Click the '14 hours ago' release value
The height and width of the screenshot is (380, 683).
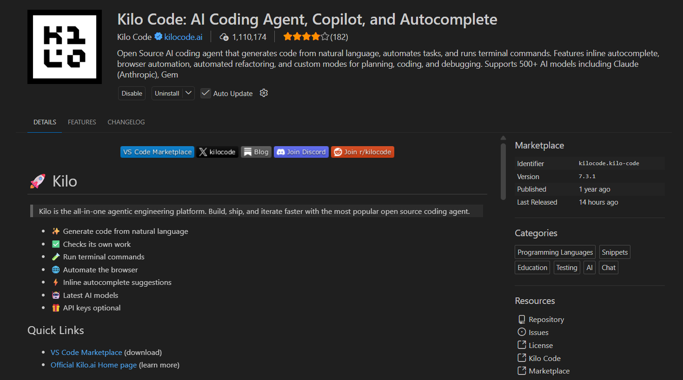(598, 202)
